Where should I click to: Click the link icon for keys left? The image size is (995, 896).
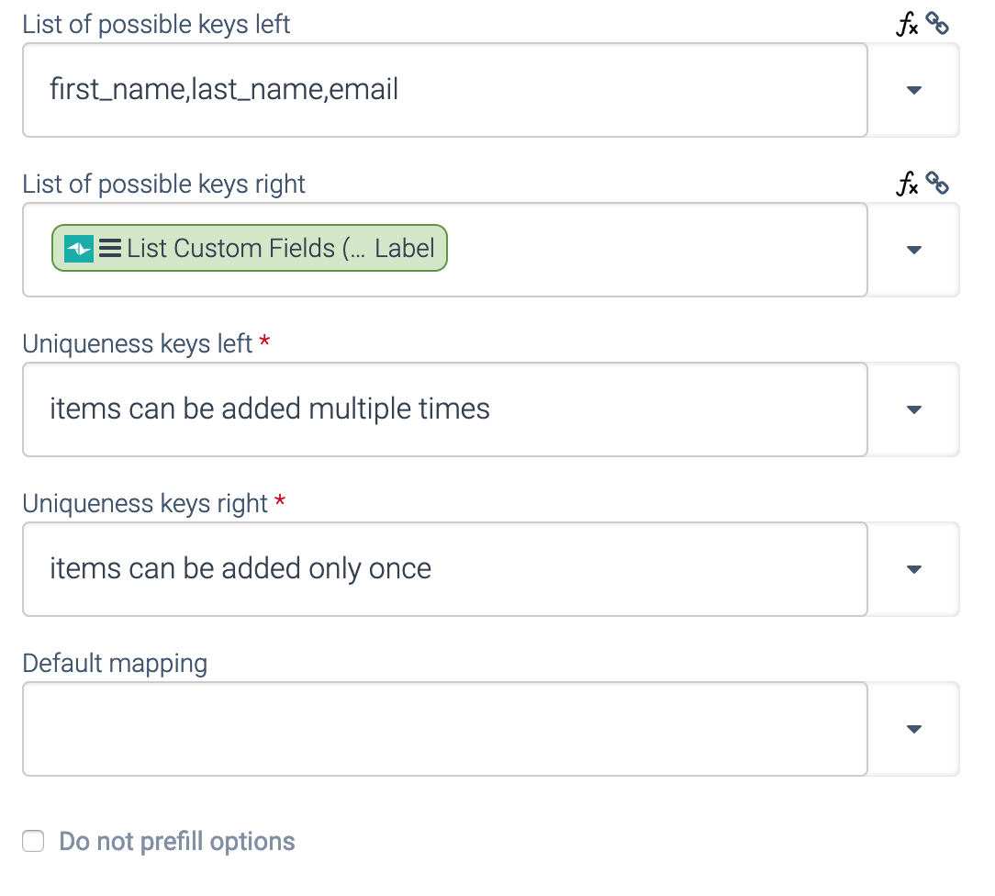936,24
